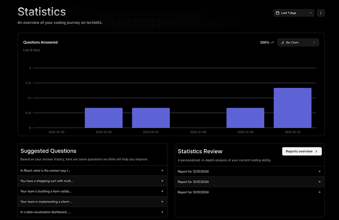Open 'Your team is implementing a client' question
This screenshot has width=339, height=220.
pyautogui.click(x=46, y=201)
